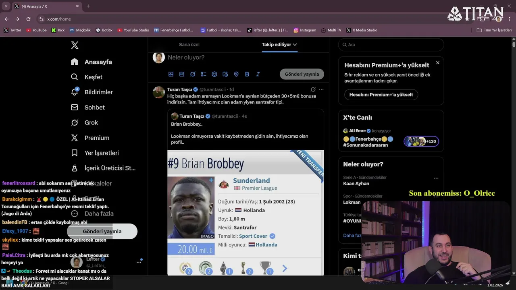This screenshot has height=290, width=516.
Task: Go to Anasayfa home icon
Action: coord(75,62)
